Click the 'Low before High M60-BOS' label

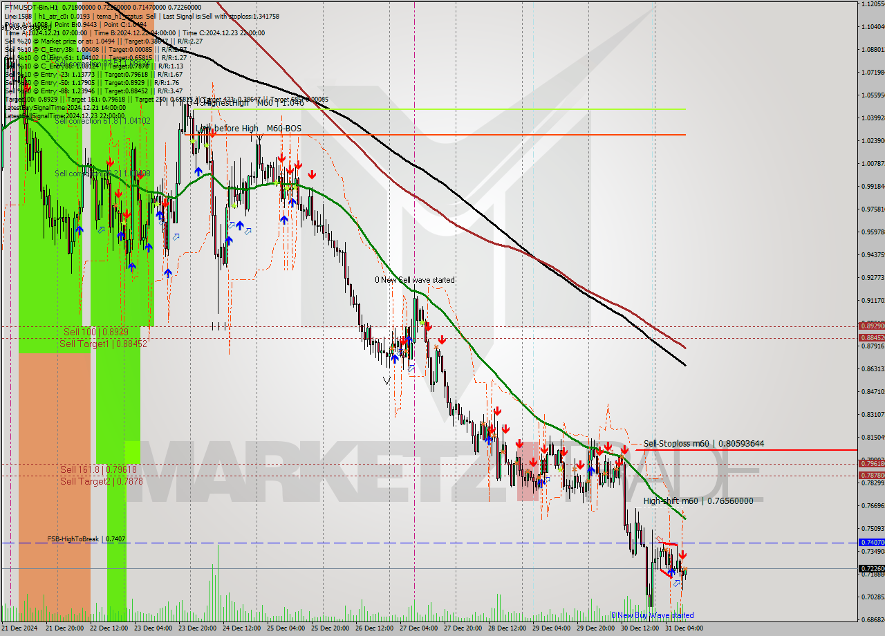coord(248,129)
